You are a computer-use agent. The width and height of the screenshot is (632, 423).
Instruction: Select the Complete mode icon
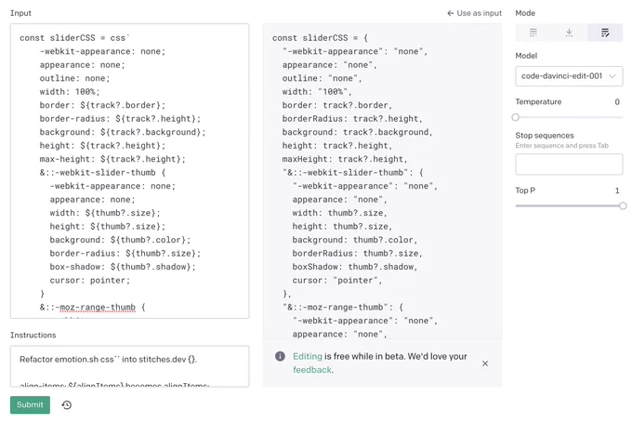coord(533,33)
